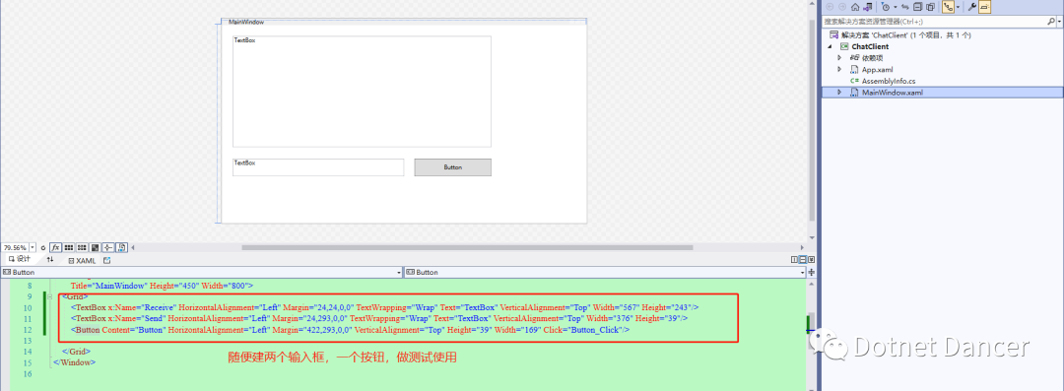
Task: Click MainWindow title on design surface
Action: pos(246,23)
